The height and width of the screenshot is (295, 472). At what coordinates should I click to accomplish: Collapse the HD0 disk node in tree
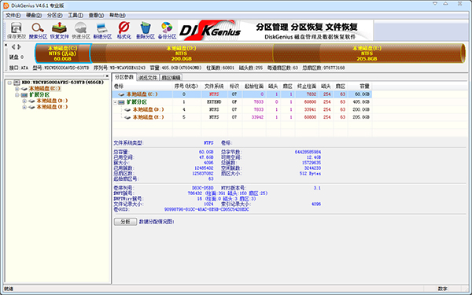pyautogui.click(x=9, y=83)
